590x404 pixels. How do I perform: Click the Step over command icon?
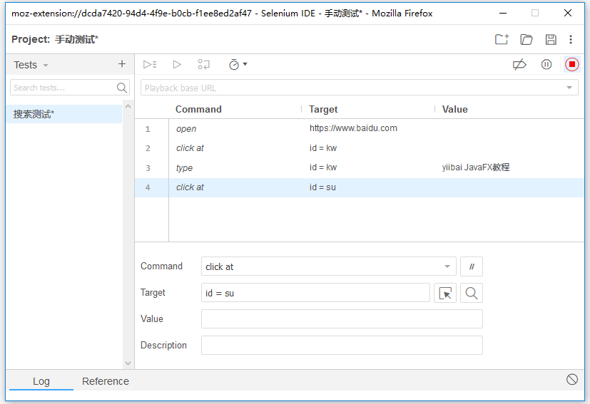tap(204, 64)
